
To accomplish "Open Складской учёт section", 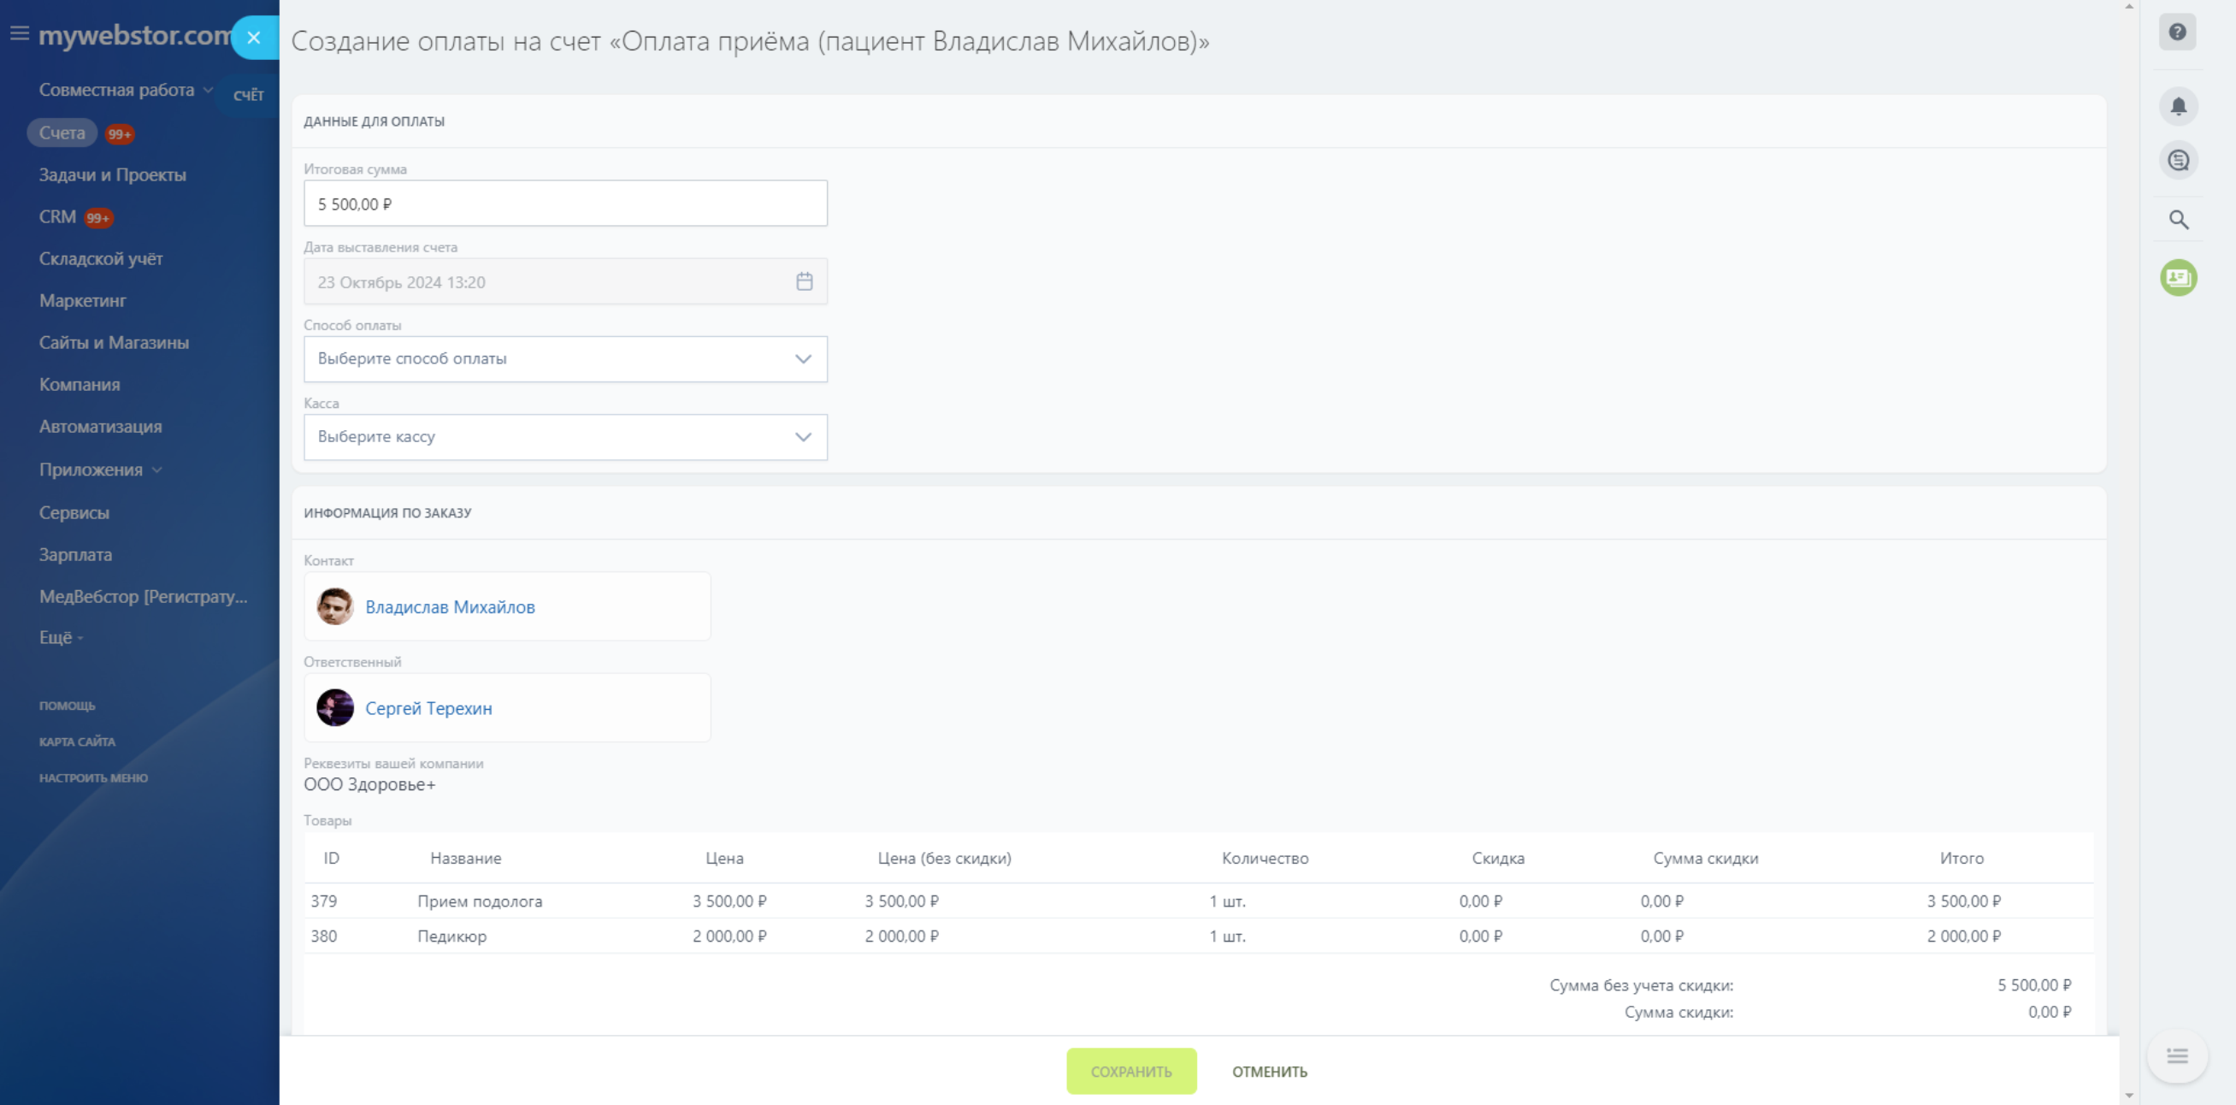I will point(101,258).
